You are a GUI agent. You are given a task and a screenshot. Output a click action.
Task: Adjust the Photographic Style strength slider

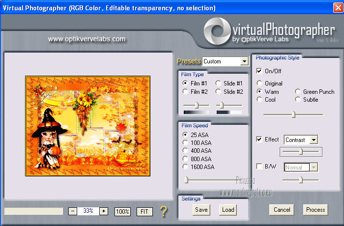click(x=293, y=114)
